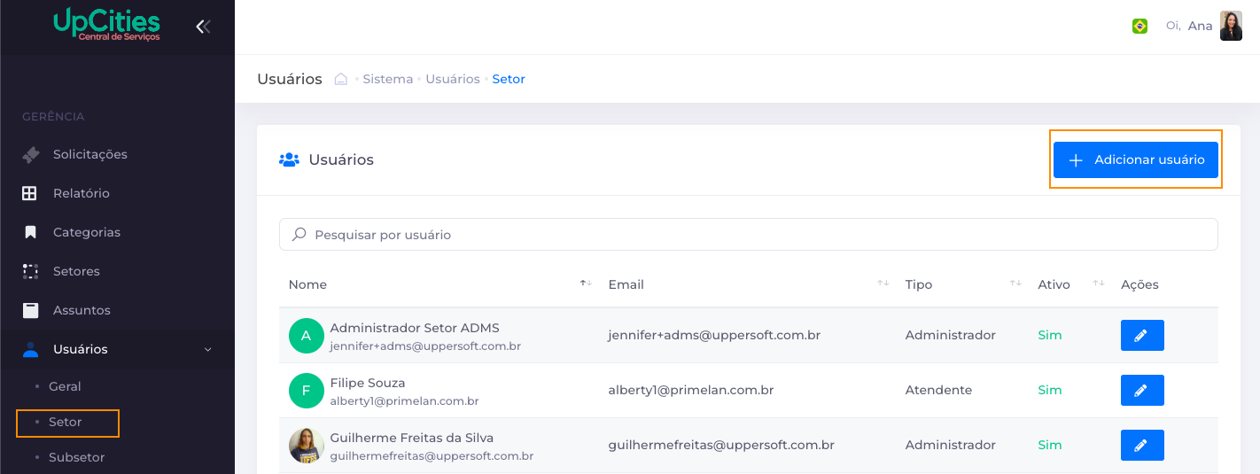Click Atendente type for Filipe Souza
This screenshot has width=1260, height=474.
[938, 391]
